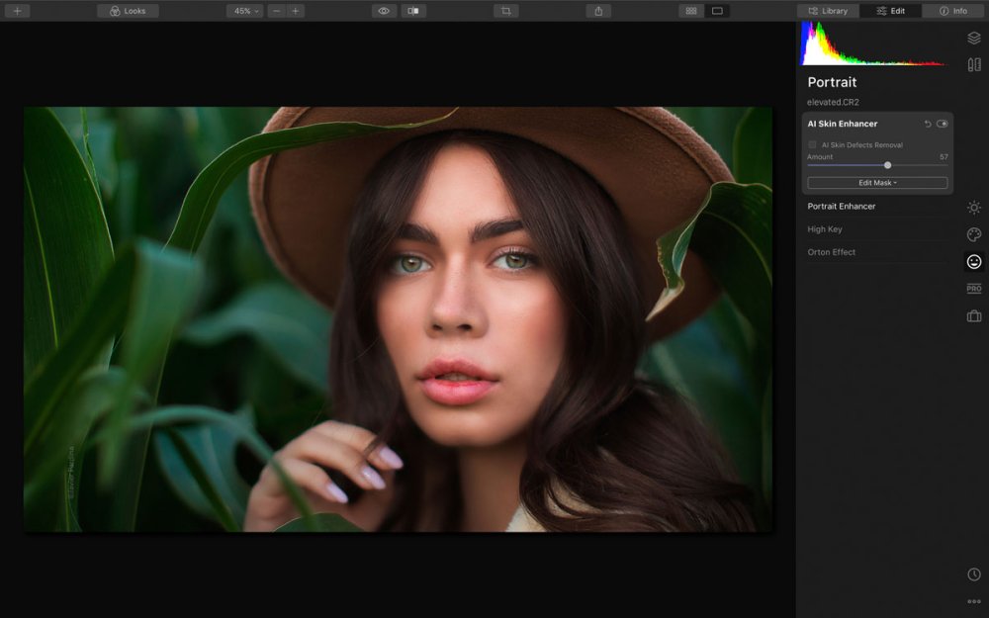Click the crop tool icon
Image resolution: width=989 pixels, height=618 pixels.
click(x=505, y=11)
